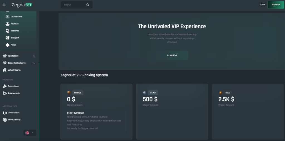This screenshot has width=285, height=141.
Task: Click the Sportsbook icon
Action: click(5, 56)
